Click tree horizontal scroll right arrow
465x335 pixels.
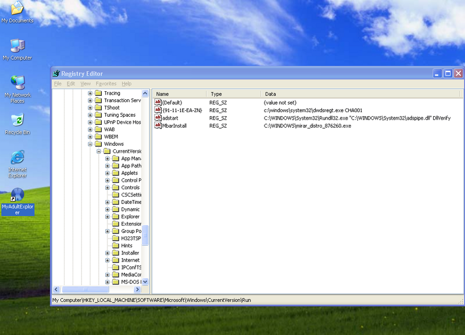point(137,289)
